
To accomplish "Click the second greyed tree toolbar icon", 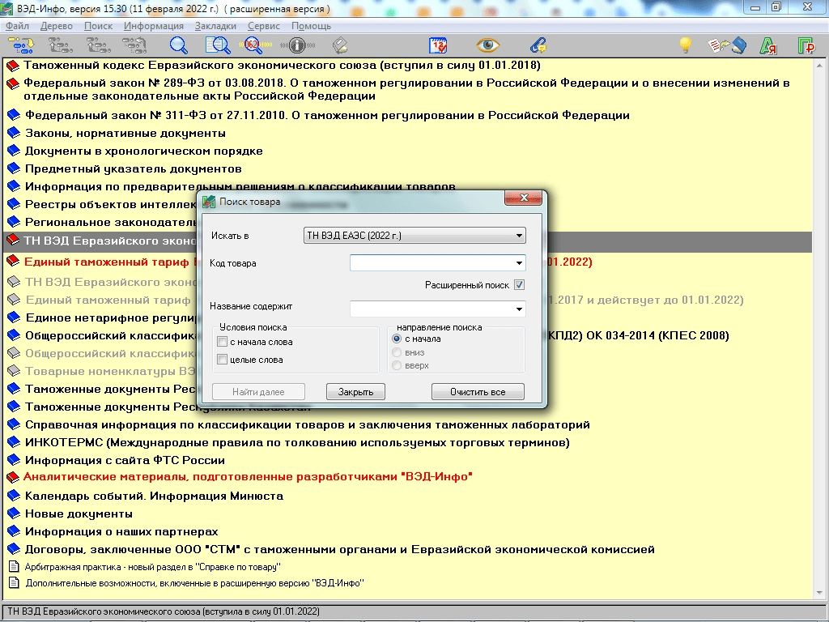I will click(x=61, y=46).
